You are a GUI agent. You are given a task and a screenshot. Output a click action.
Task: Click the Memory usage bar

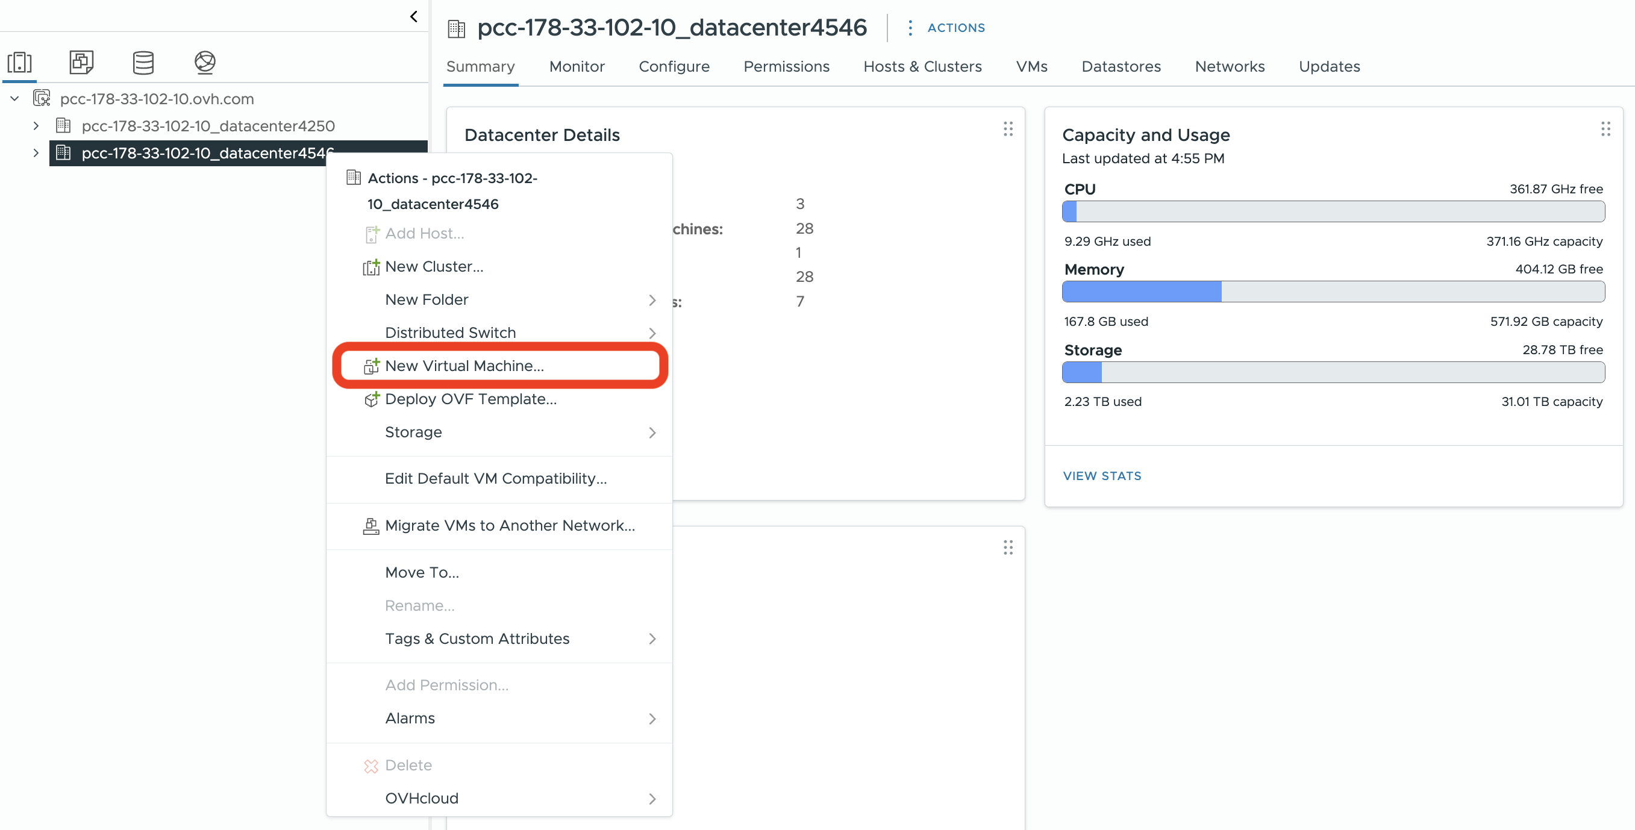point(1333,292)
